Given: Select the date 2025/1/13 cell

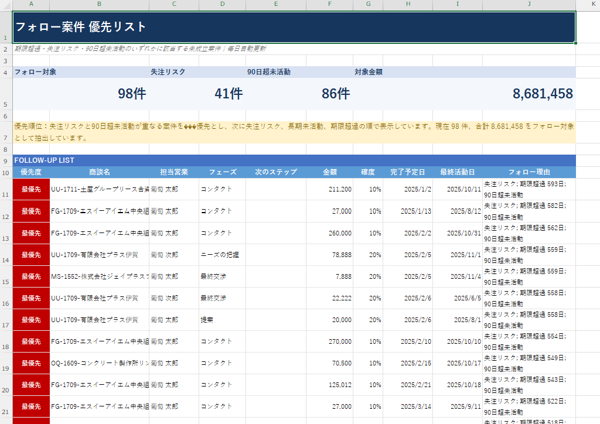Looking at the screenshot, I should point(408,211).
